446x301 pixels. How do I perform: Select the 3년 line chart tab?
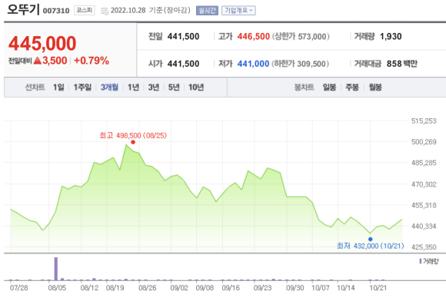click(153, 88)
